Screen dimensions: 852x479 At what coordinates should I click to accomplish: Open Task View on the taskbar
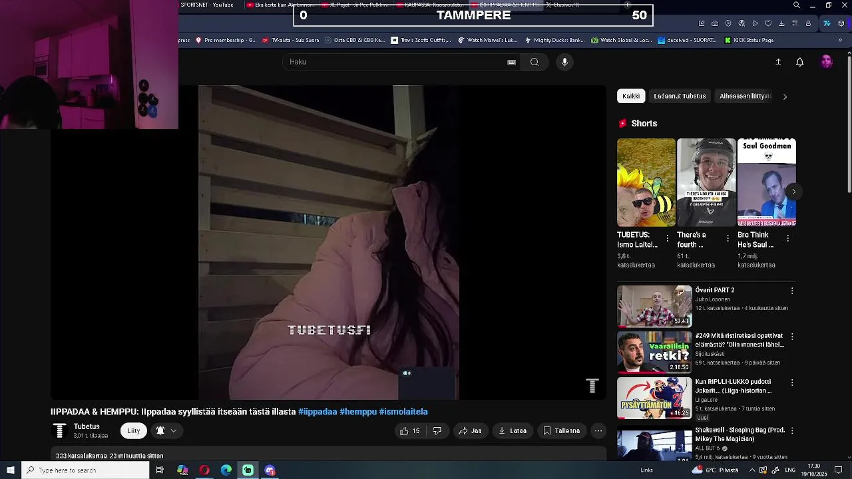click(160, 470)
